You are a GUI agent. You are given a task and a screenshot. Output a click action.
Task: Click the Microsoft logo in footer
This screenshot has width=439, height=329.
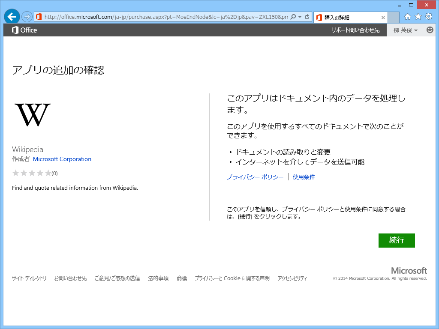coord(409,271)
